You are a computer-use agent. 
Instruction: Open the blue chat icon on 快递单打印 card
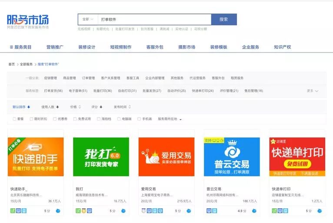pyautogui.click(x=320, y=211)
